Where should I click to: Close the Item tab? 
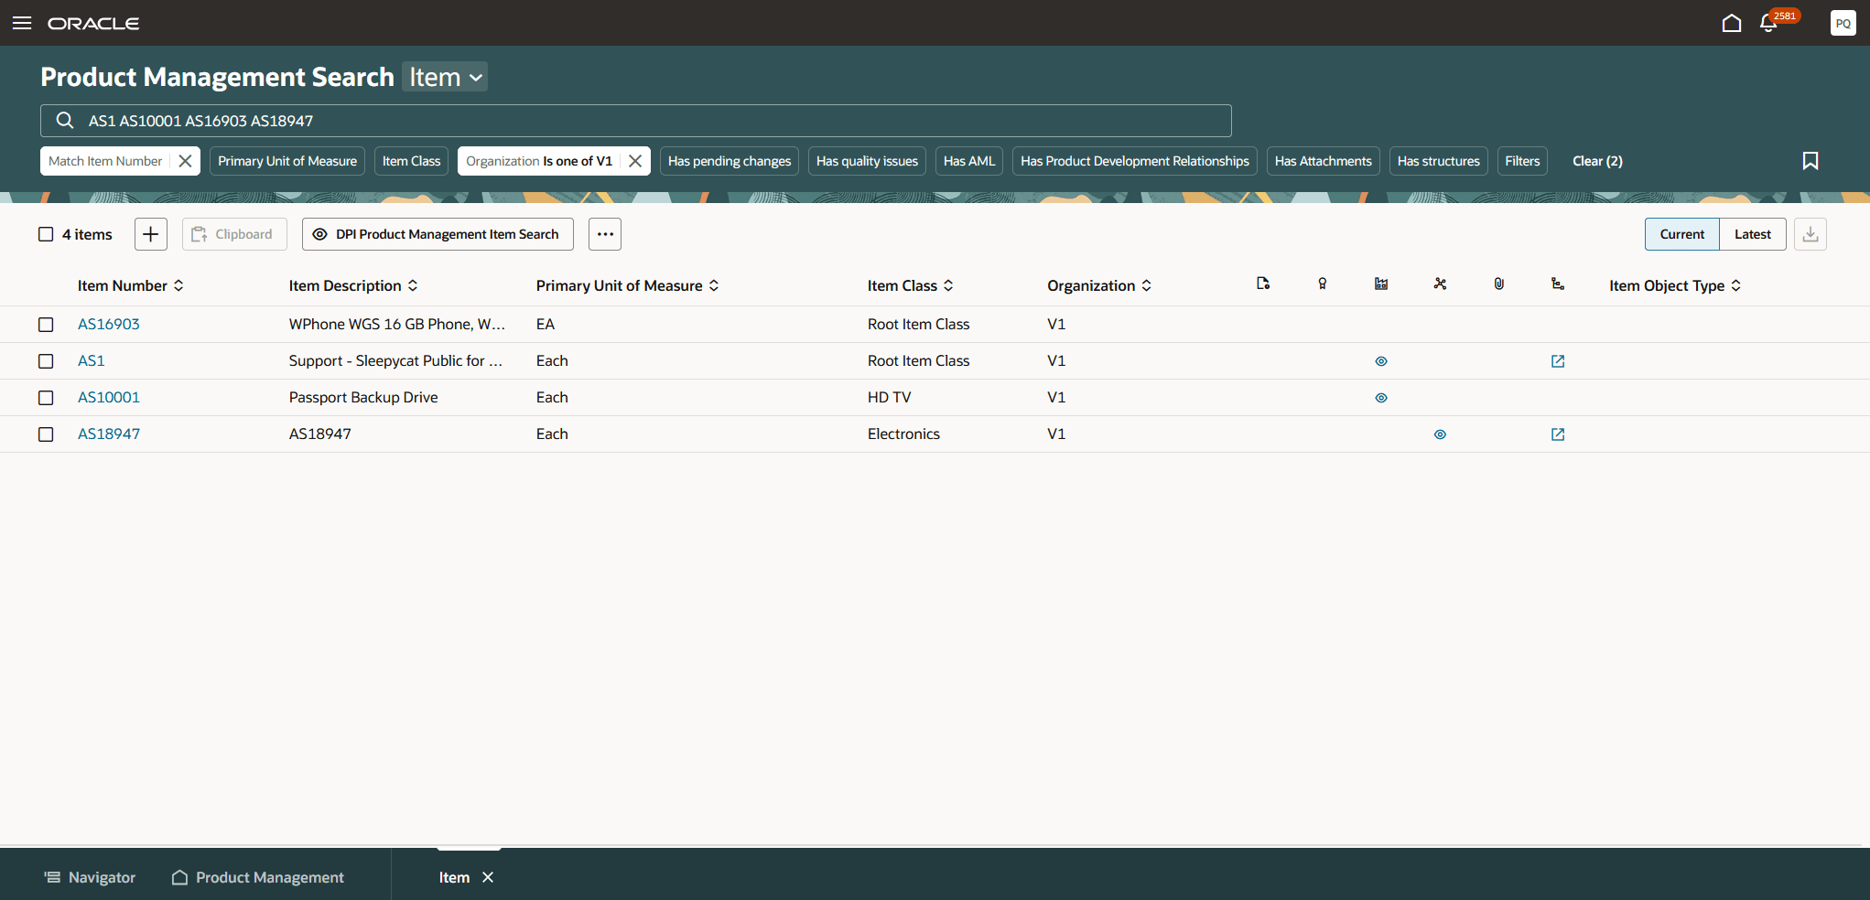pos(488,877)
